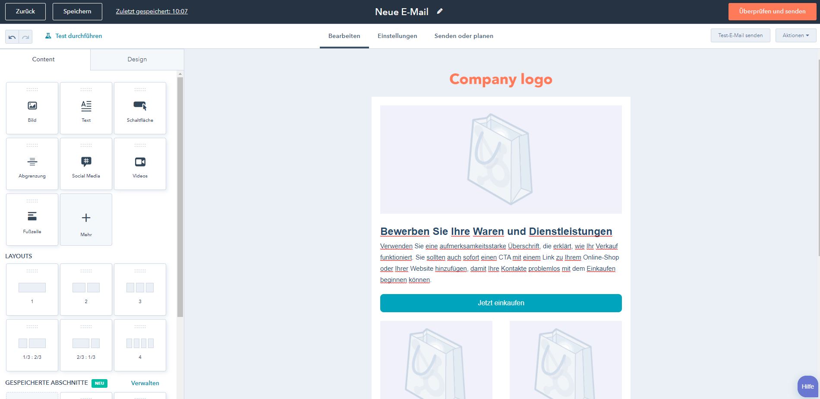The image size is (820, 399).
Task: Open the Einstellungen tab
Action: (x=397, y=36)
